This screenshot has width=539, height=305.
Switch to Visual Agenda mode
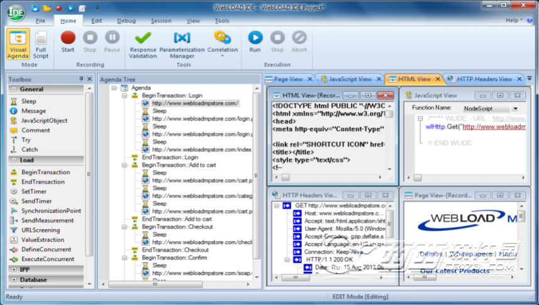click(x=18, y=45)
